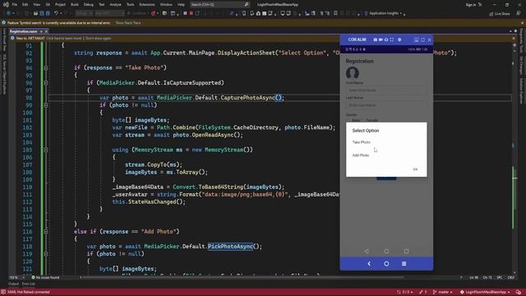Click the Visual Studio search box
The image size is (526, 296).
coord(219,5)
